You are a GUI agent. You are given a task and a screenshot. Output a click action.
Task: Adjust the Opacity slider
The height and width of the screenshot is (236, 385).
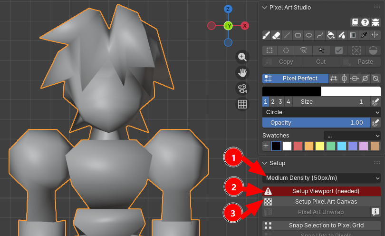[x=316, y=123]
